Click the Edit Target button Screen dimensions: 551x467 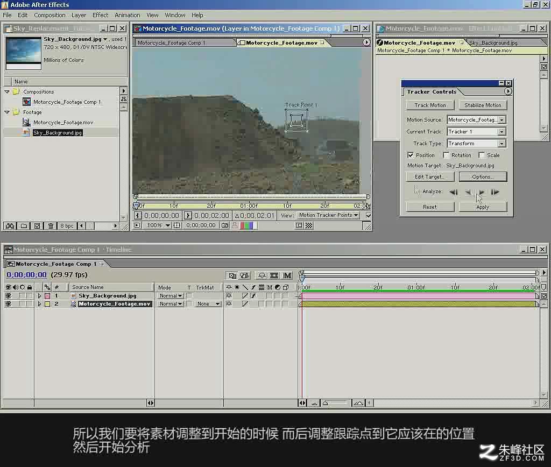[430, 177]
